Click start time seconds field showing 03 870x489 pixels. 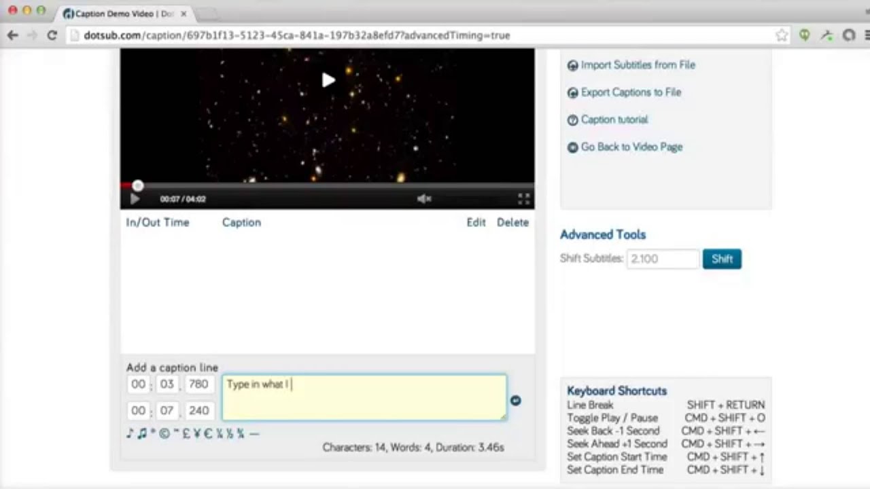(167, 384)
